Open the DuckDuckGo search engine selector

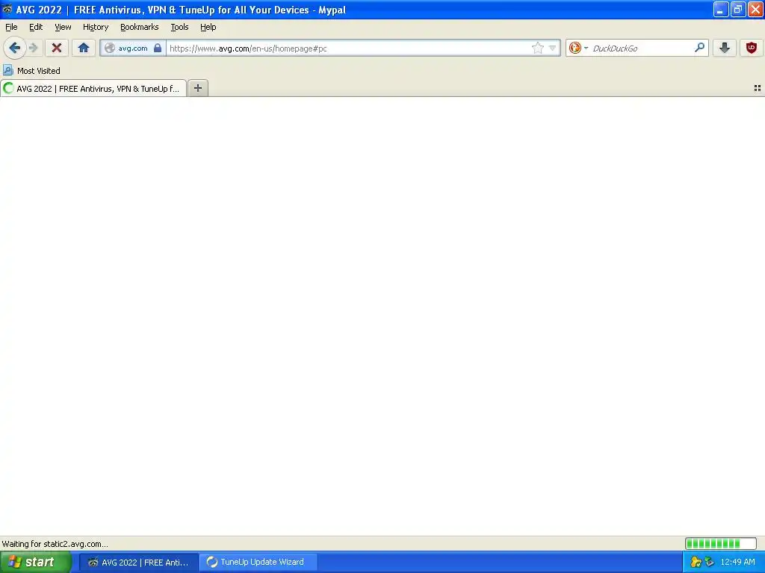click(x=578, y=48)
